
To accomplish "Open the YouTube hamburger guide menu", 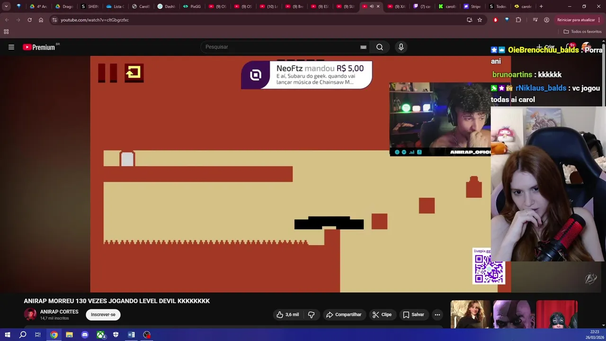I will point(11,47).
